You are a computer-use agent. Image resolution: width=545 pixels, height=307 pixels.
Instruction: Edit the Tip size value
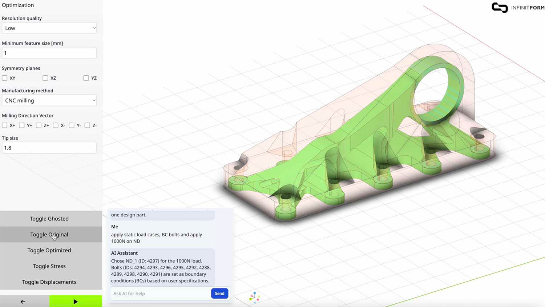[49, 148]
